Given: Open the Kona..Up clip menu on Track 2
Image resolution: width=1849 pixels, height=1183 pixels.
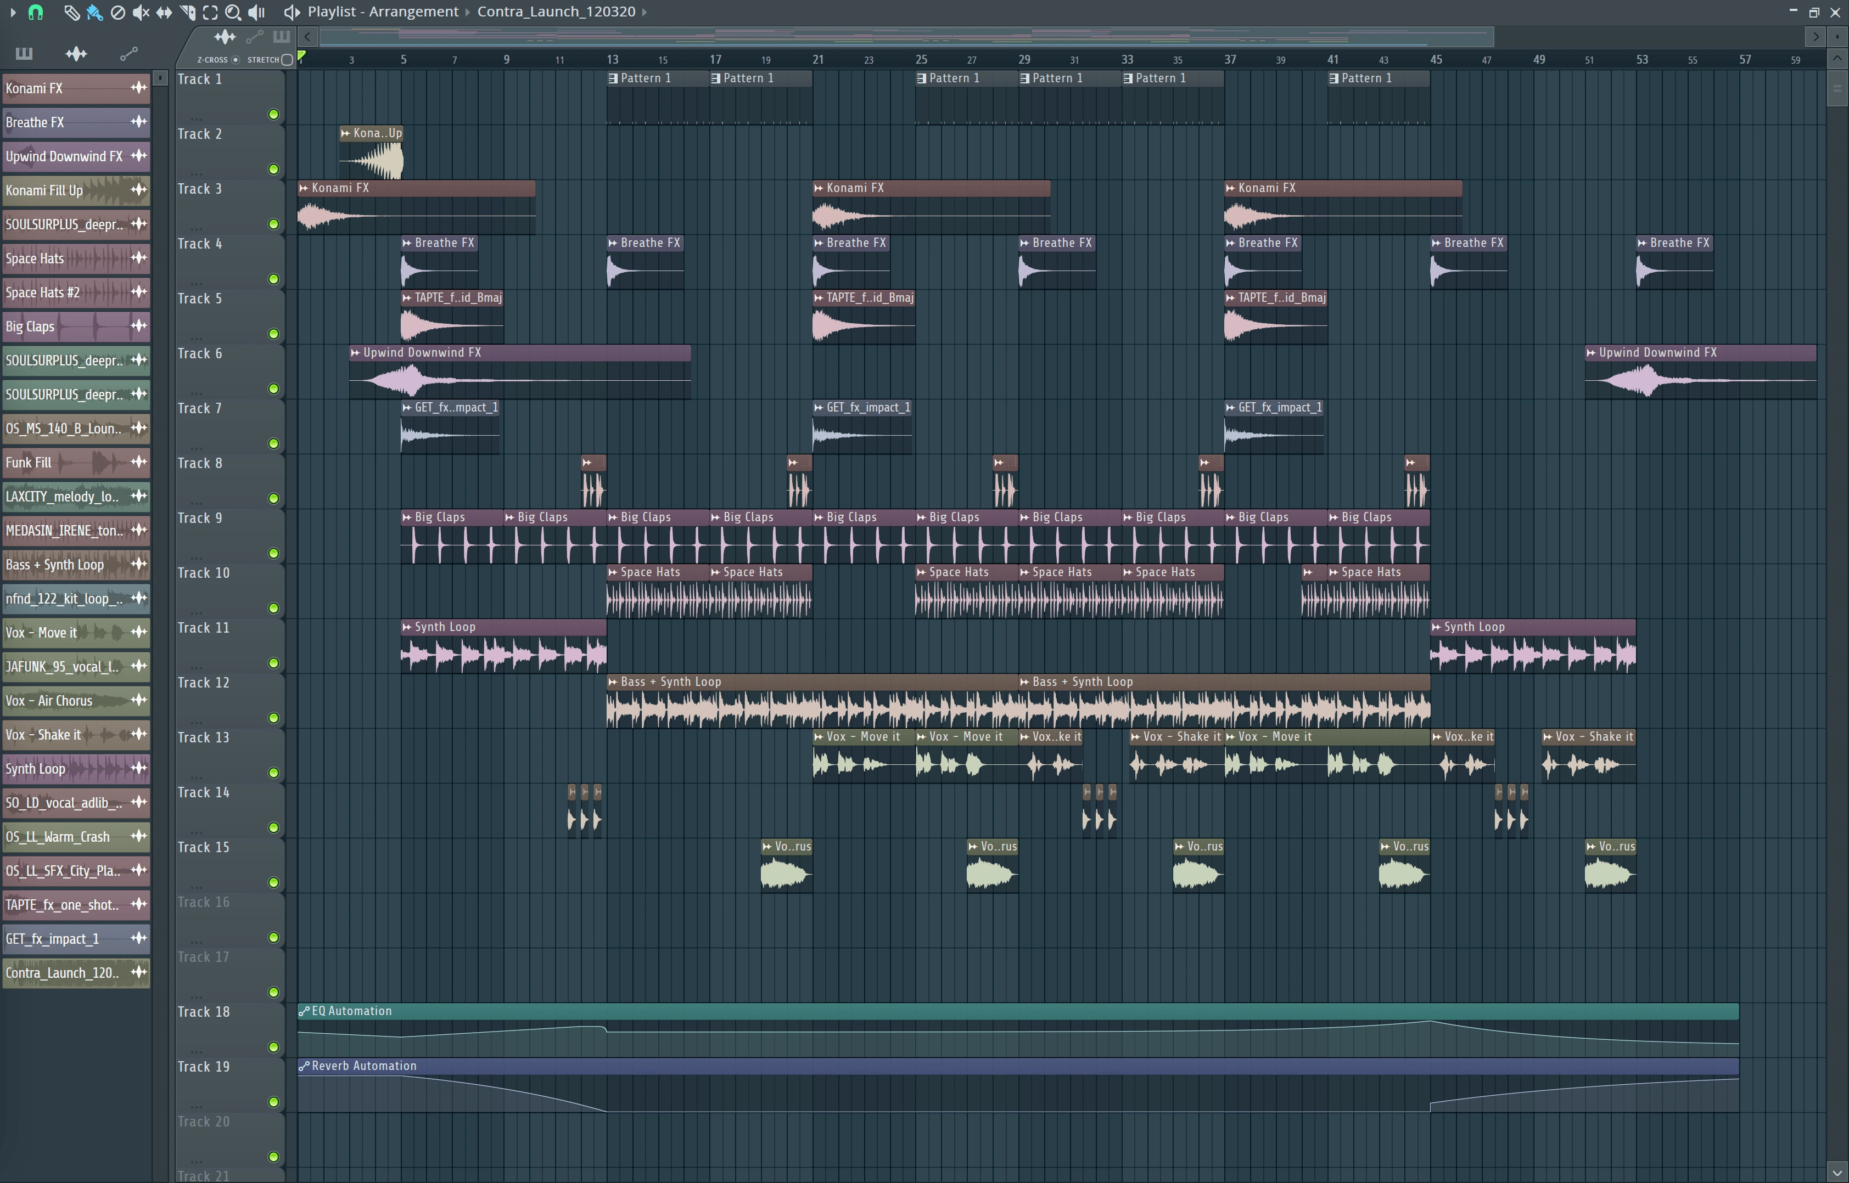Looking at the screenshot, I should pyautogui.click(x=346, y=133).
